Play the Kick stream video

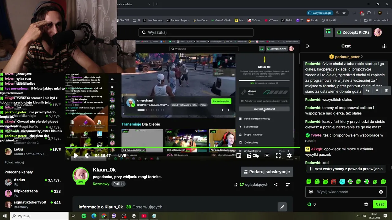tap(76, 156)
